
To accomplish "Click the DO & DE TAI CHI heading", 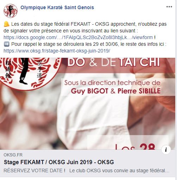I will [x=114, y=62].
